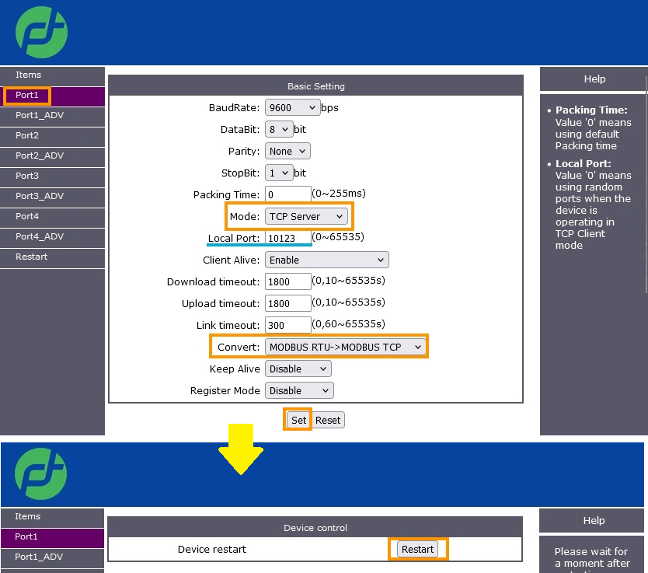Click the green logo in the top header
648x573 pixels.
pyautogui.click(x=41, y=32)
